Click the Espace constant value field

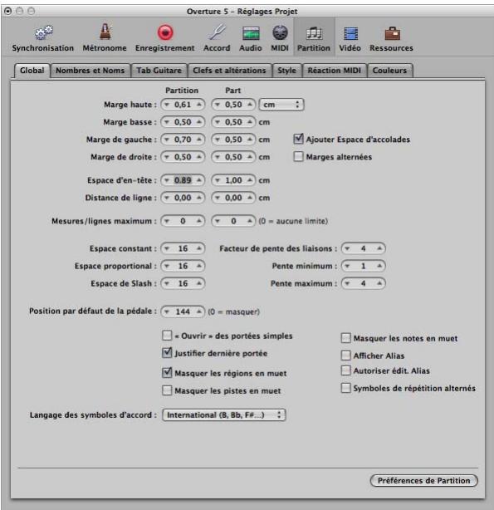[183, 248]
